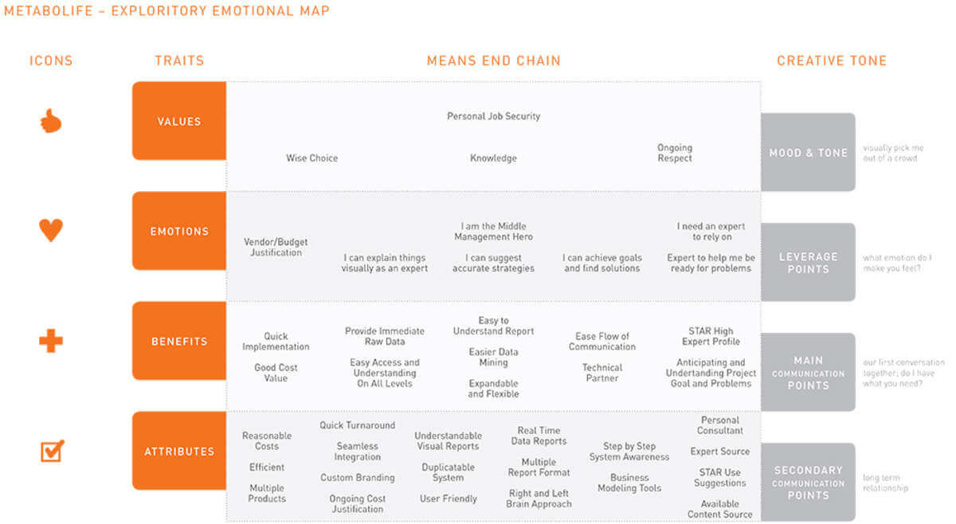This screenshot has width=956, height=524.
Task: Select the orange ATTRIBUTES trait block
Action: (x=179, y=451)
